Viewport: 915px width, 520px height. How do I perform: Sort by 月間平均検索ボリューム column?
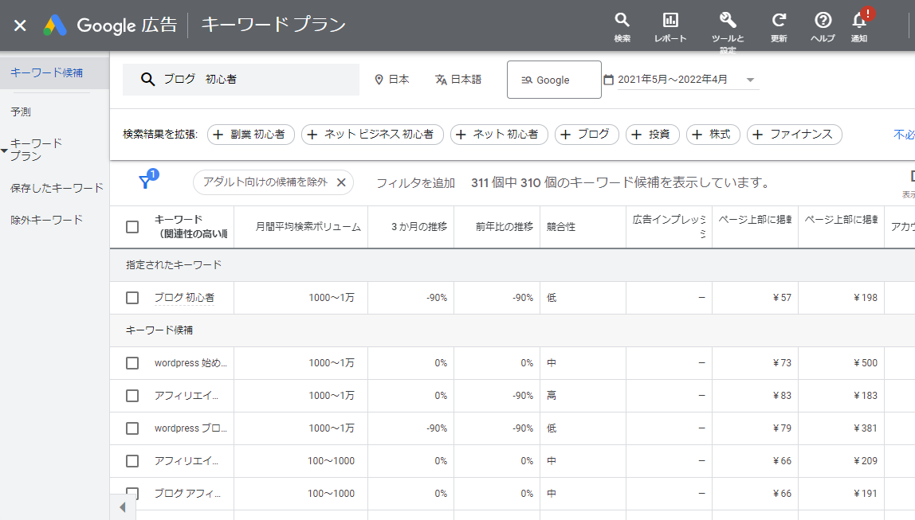(x=308, y=227)
